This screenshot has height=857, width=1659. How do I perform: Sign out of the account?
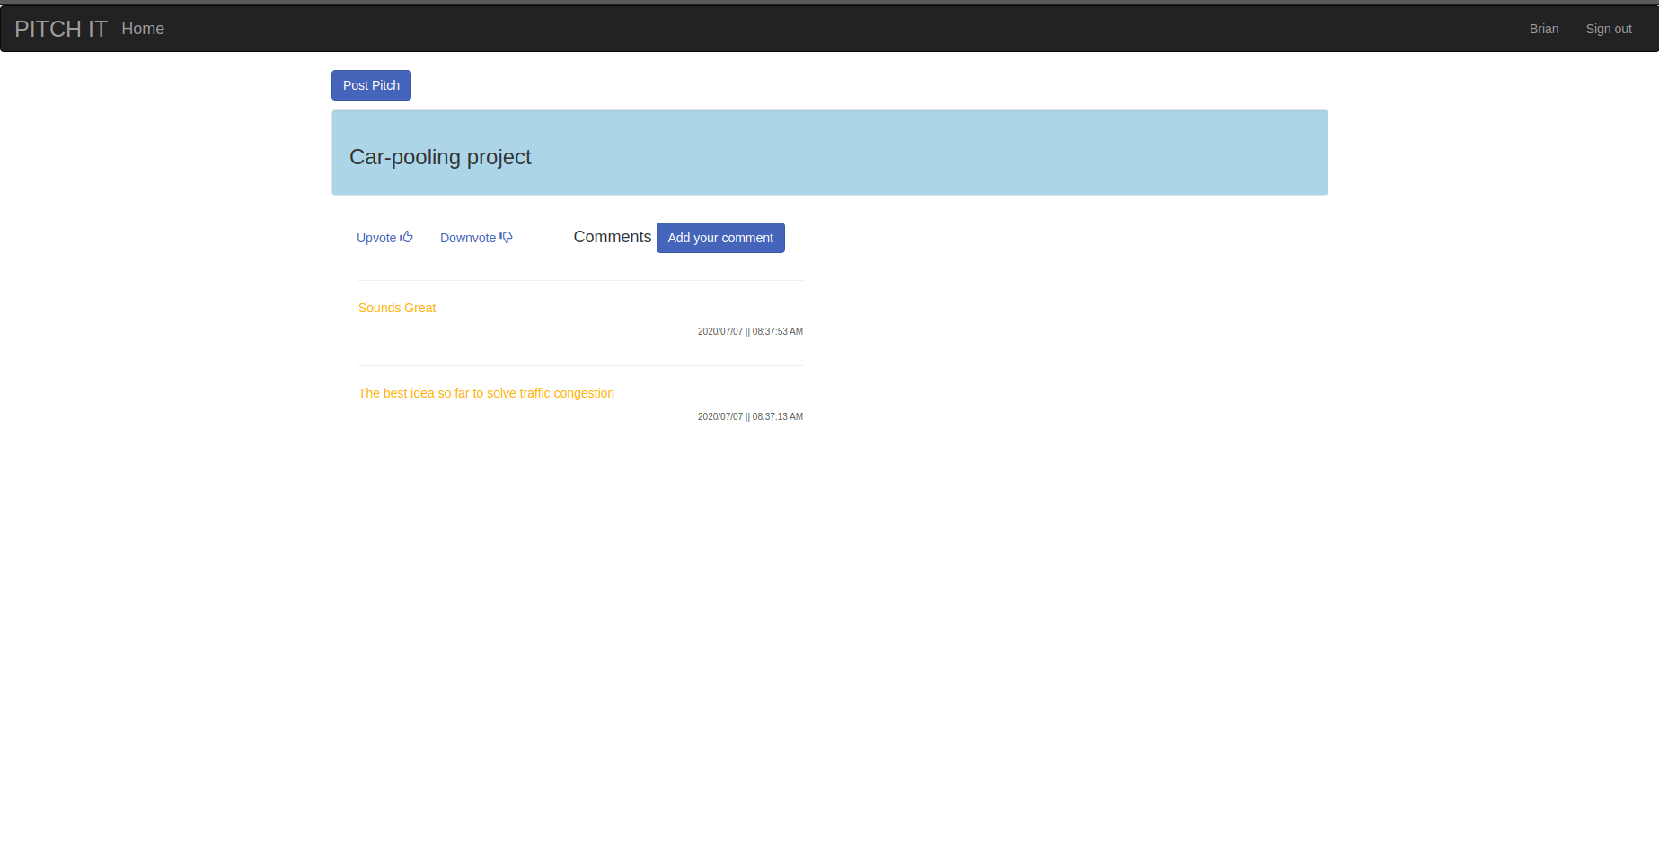pyautogui.click(x=1608, y=29)
